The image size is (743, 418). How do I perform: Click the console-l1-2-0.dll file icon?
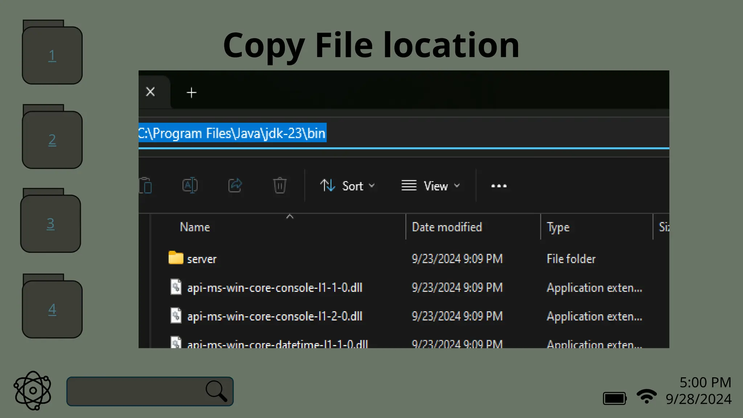176,315
